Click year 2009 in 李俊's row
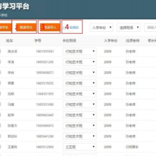The height and width of the screenshot is (156, 156). [x=107, y=73]
